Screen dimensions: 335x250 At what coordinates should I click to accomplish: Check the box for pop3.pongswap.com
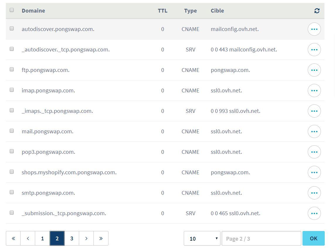(12, 151)
